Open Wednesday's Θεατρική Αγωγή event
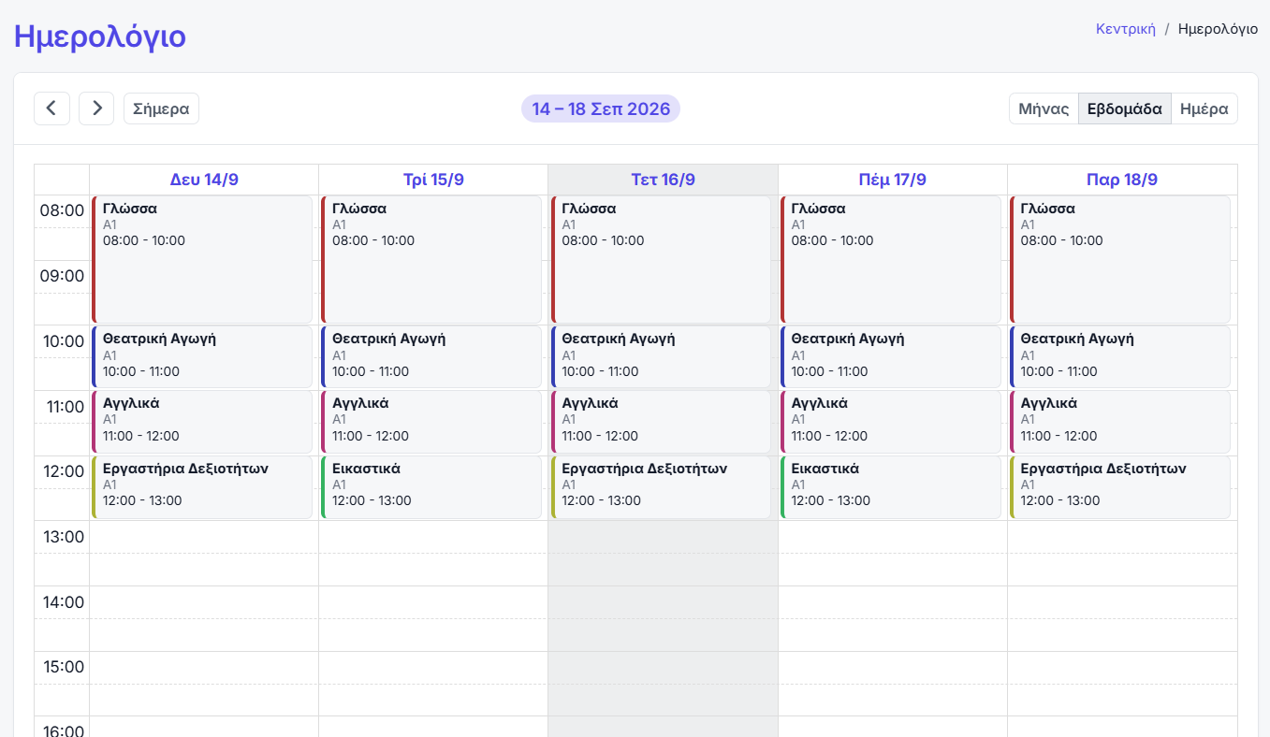Viewport: 1270px width, 737px height. (661, 357)
